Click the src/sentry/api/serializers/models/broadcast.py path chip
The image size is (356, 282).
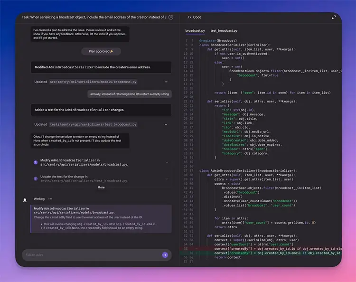93,82
